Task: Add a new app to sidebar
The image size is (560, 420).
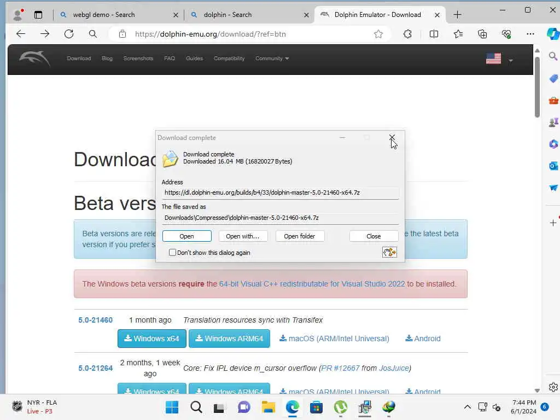Action: pyautogui.click(x=553, y=223)
